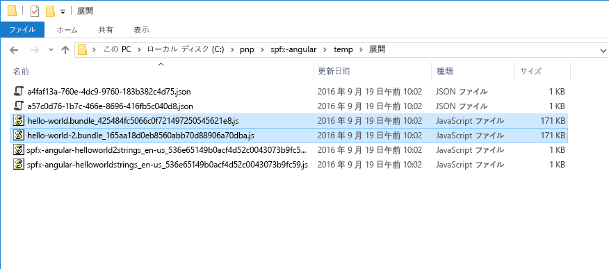
Task: Select a4faf13a-760e-4dc9-9760-183b382c4d75.json
Action: [109, 92]
